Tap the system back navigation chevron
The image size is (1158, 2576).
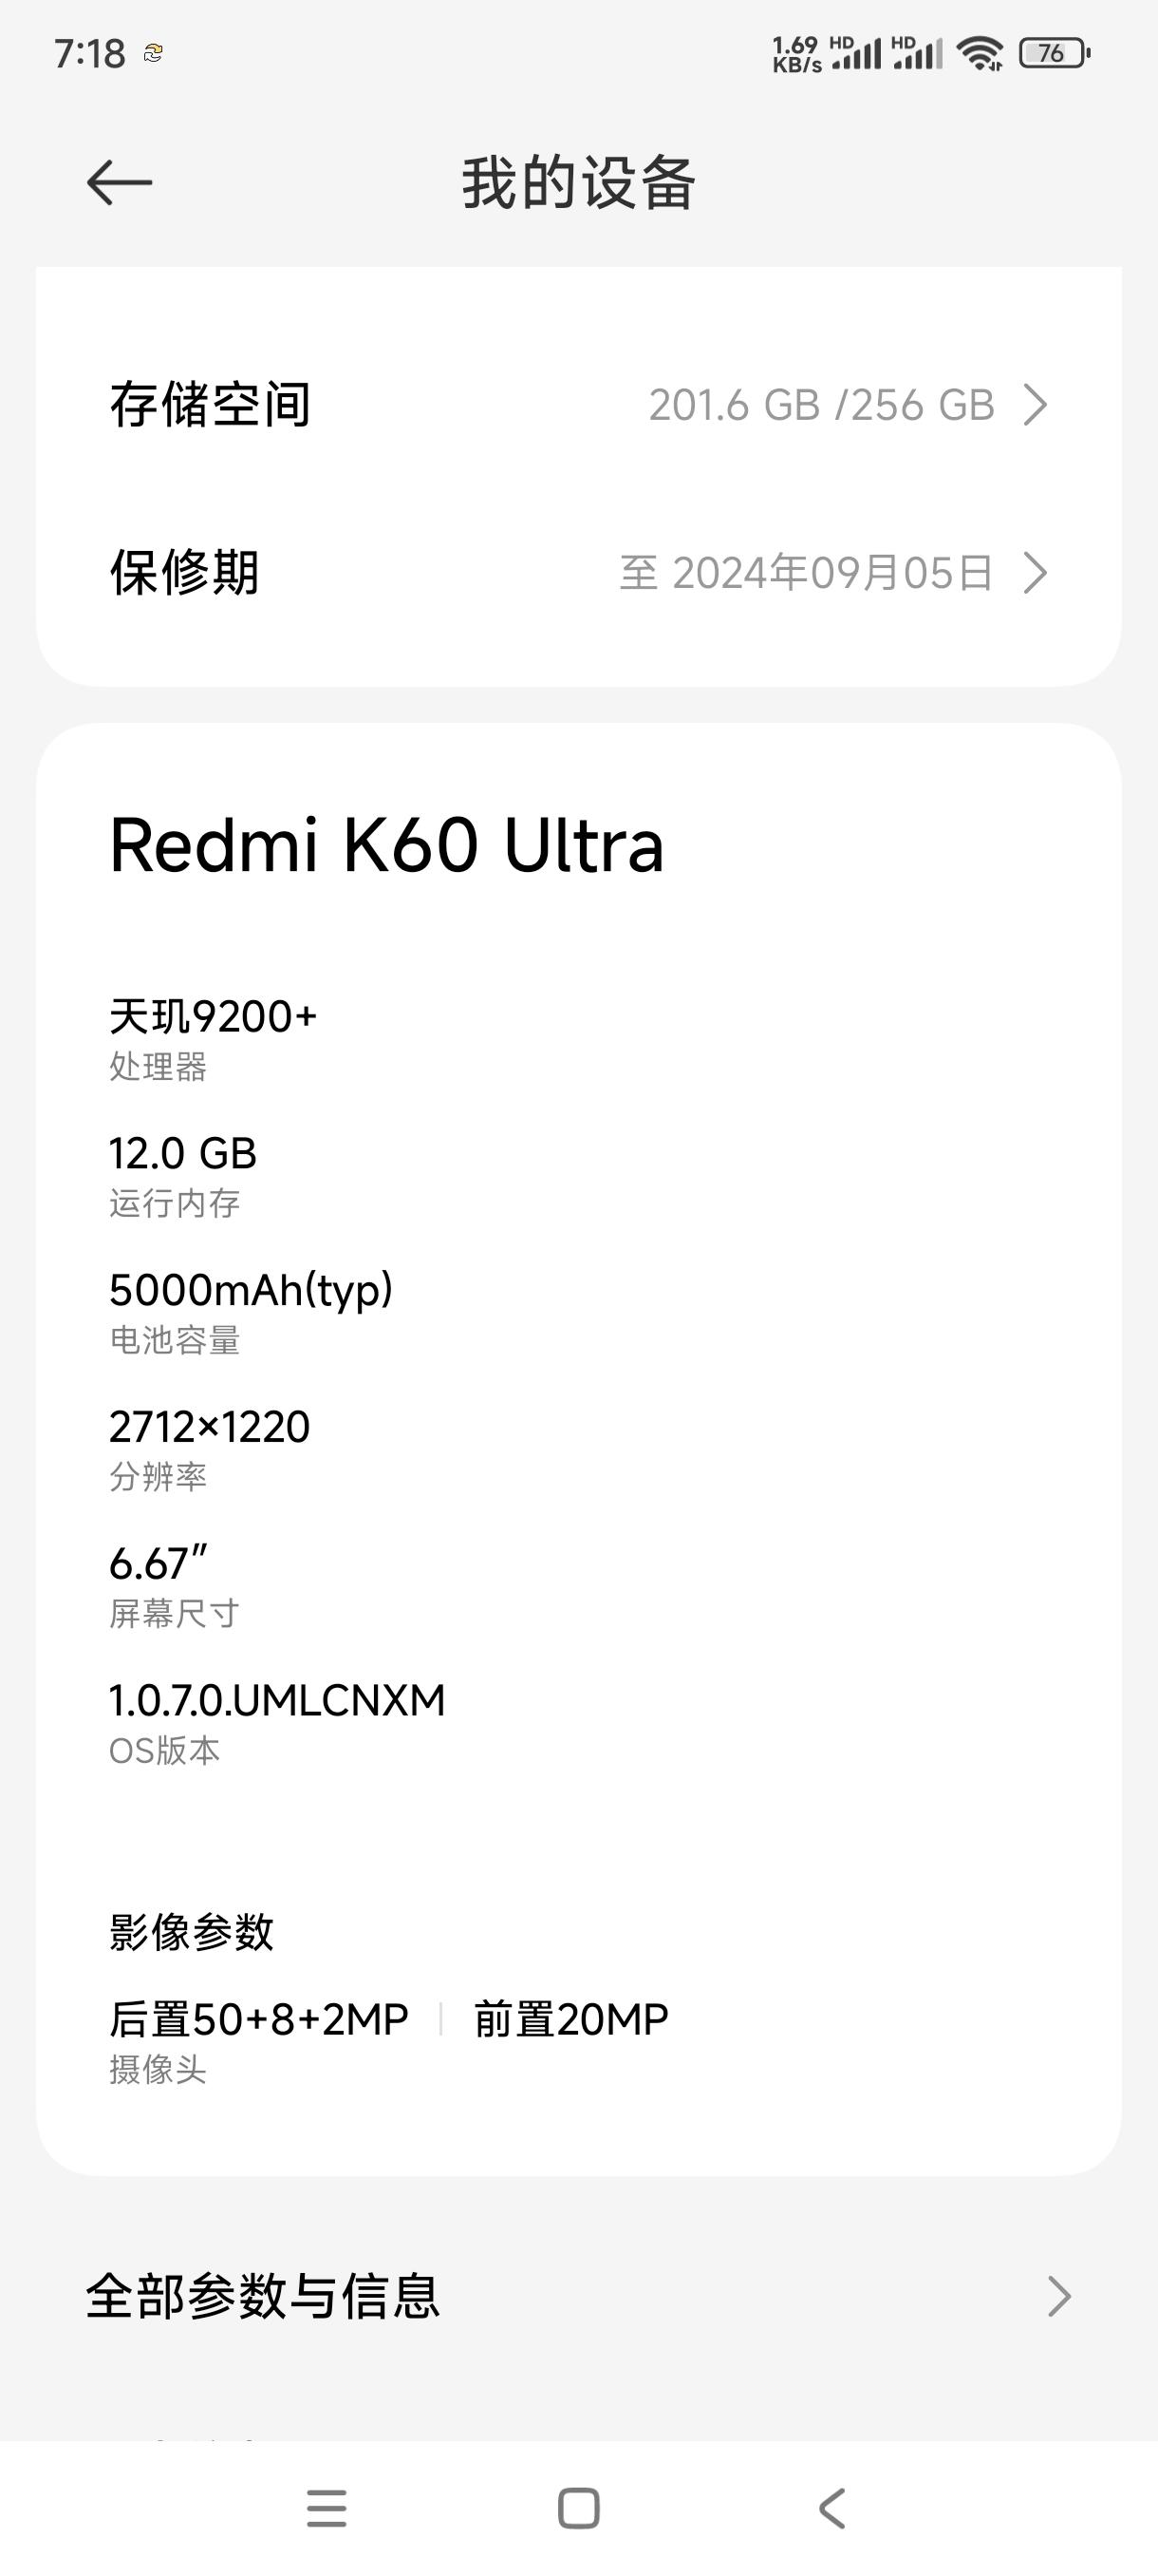[x=832, y=2508]
